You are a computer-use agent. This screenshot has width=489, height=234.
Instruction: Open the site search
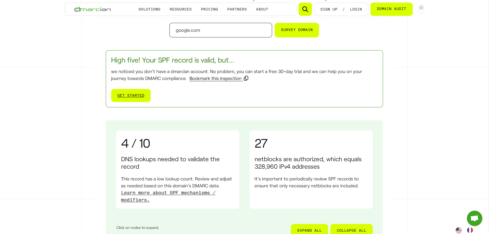coord(305,9)
